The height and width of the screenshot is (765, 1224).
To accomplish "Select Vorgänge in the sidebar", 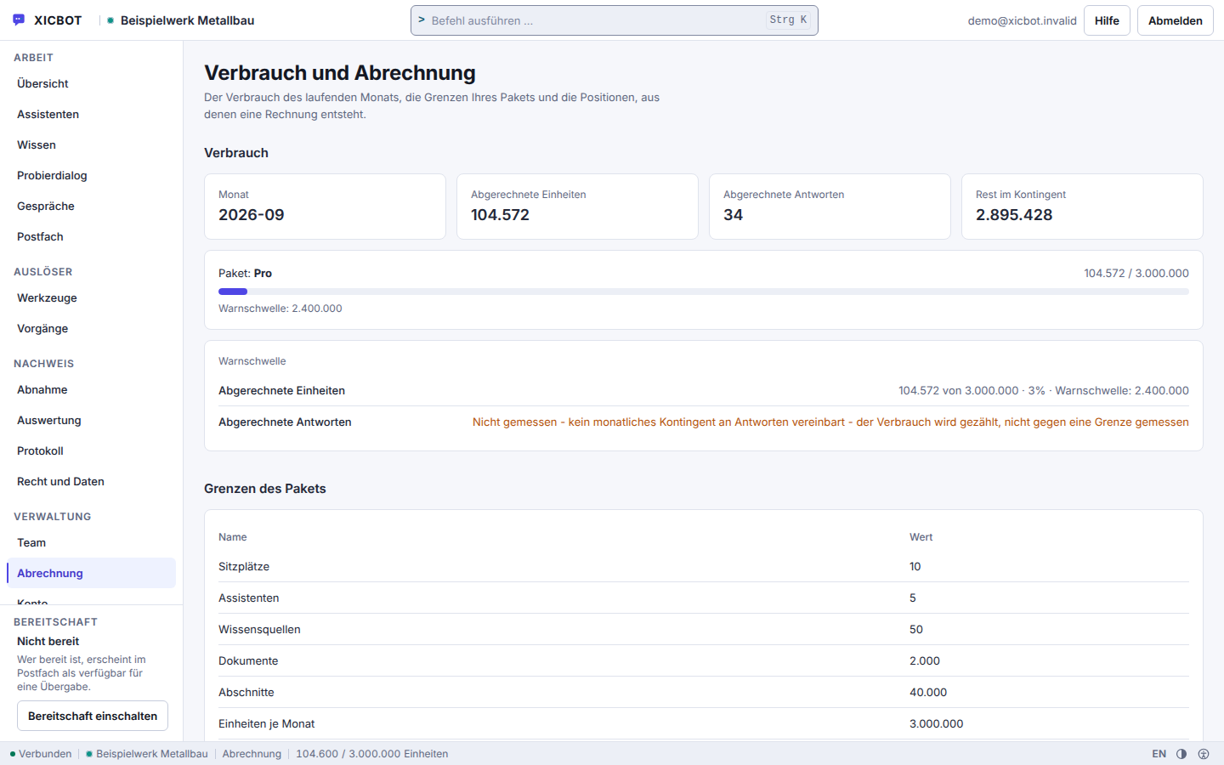I will pyautogui.click(x=91, y=328).
